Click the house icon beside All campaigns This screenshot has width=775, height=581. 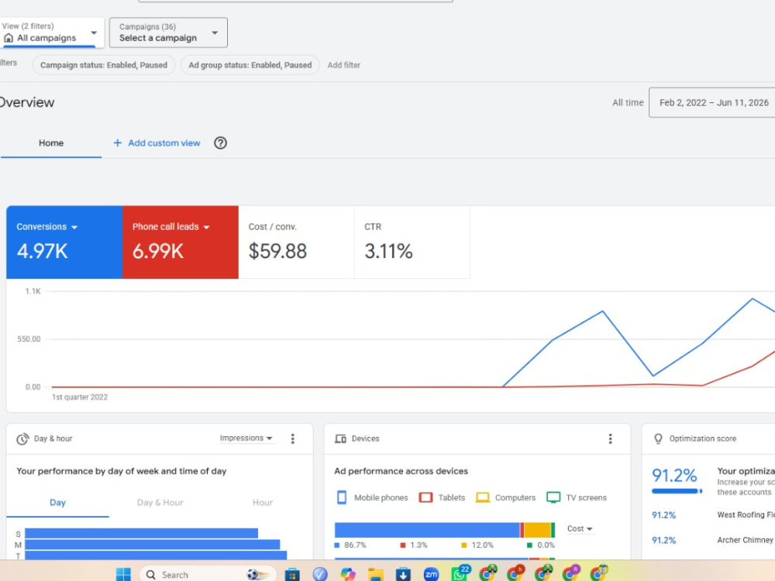coord(9,38)
